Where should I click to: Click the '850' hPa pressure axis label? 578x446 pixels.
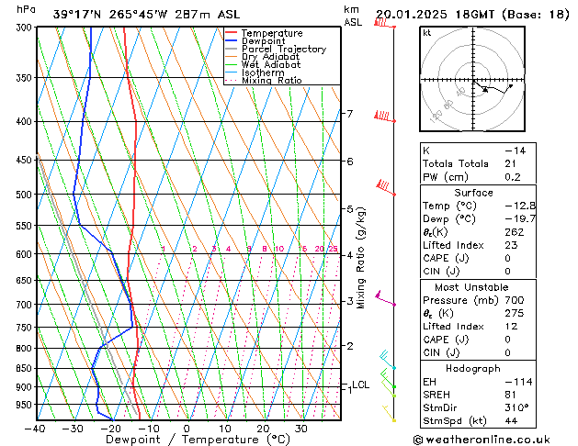click(x=26, y=369)
